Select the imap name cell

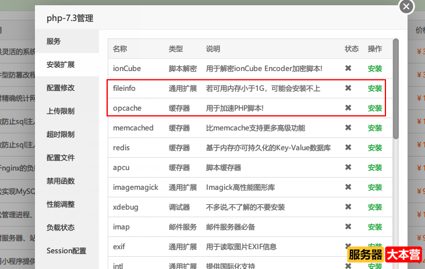(x=121, y=227)
